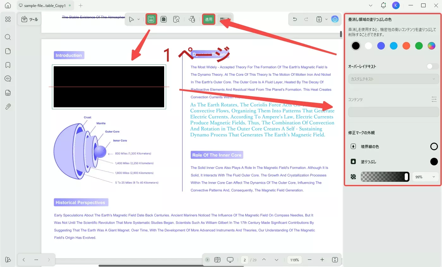Screen dimensions: 442x267
Task: Redo the undone action
Action: [306, 19]
